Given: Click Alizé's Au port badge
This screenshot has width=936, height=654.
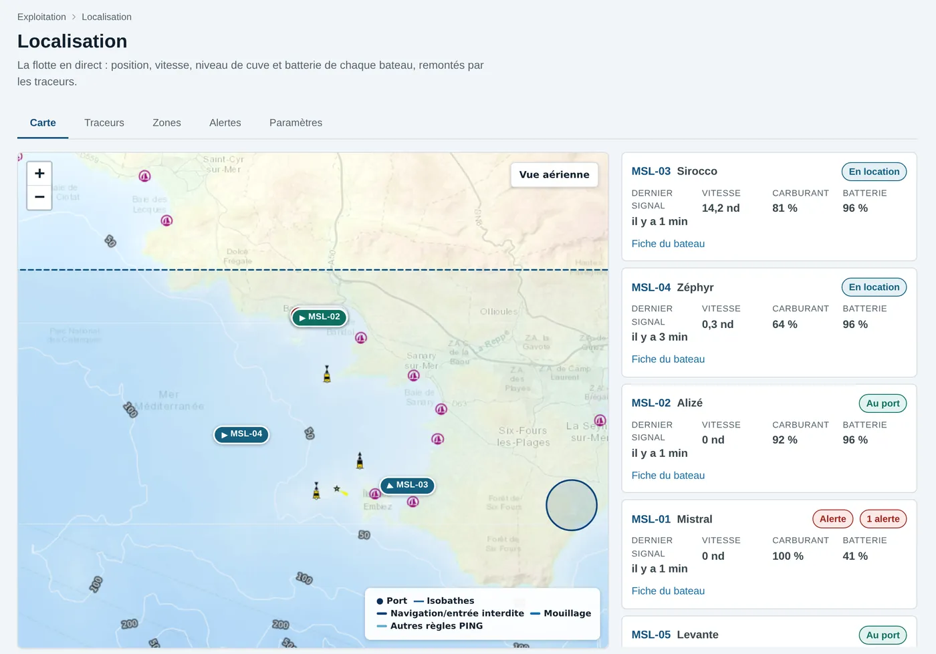Looking at the screenshot, I should pyautogui.click(x=883, y=403).
